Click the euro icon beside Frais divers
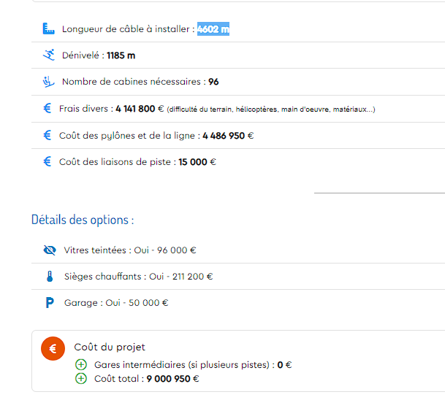This screenshot has width=445, height=400. pos(47,108)
